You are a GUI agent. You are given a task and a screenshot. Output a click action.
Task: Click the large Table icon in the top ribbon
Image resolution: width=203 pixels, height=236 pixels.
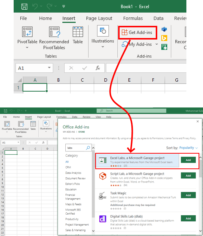78,32
